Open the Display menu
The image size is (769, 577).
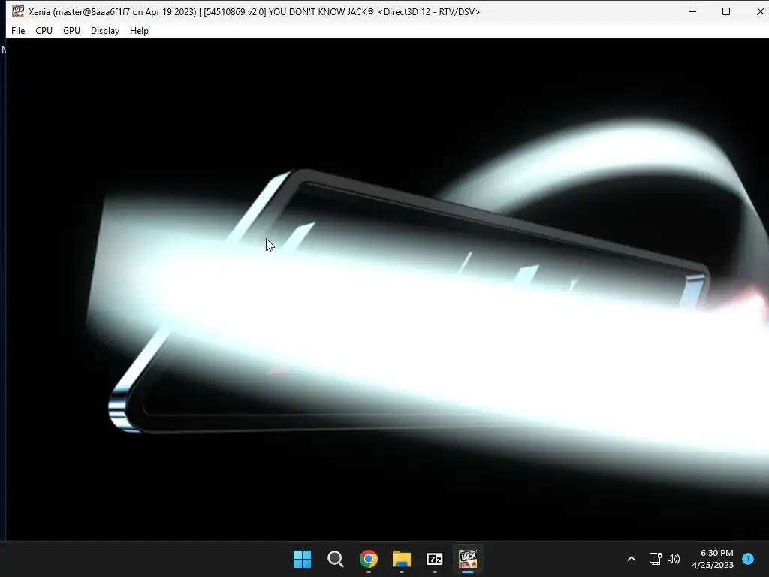(105, 30)
